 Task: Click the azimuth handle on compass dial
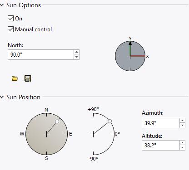[57, 121]
